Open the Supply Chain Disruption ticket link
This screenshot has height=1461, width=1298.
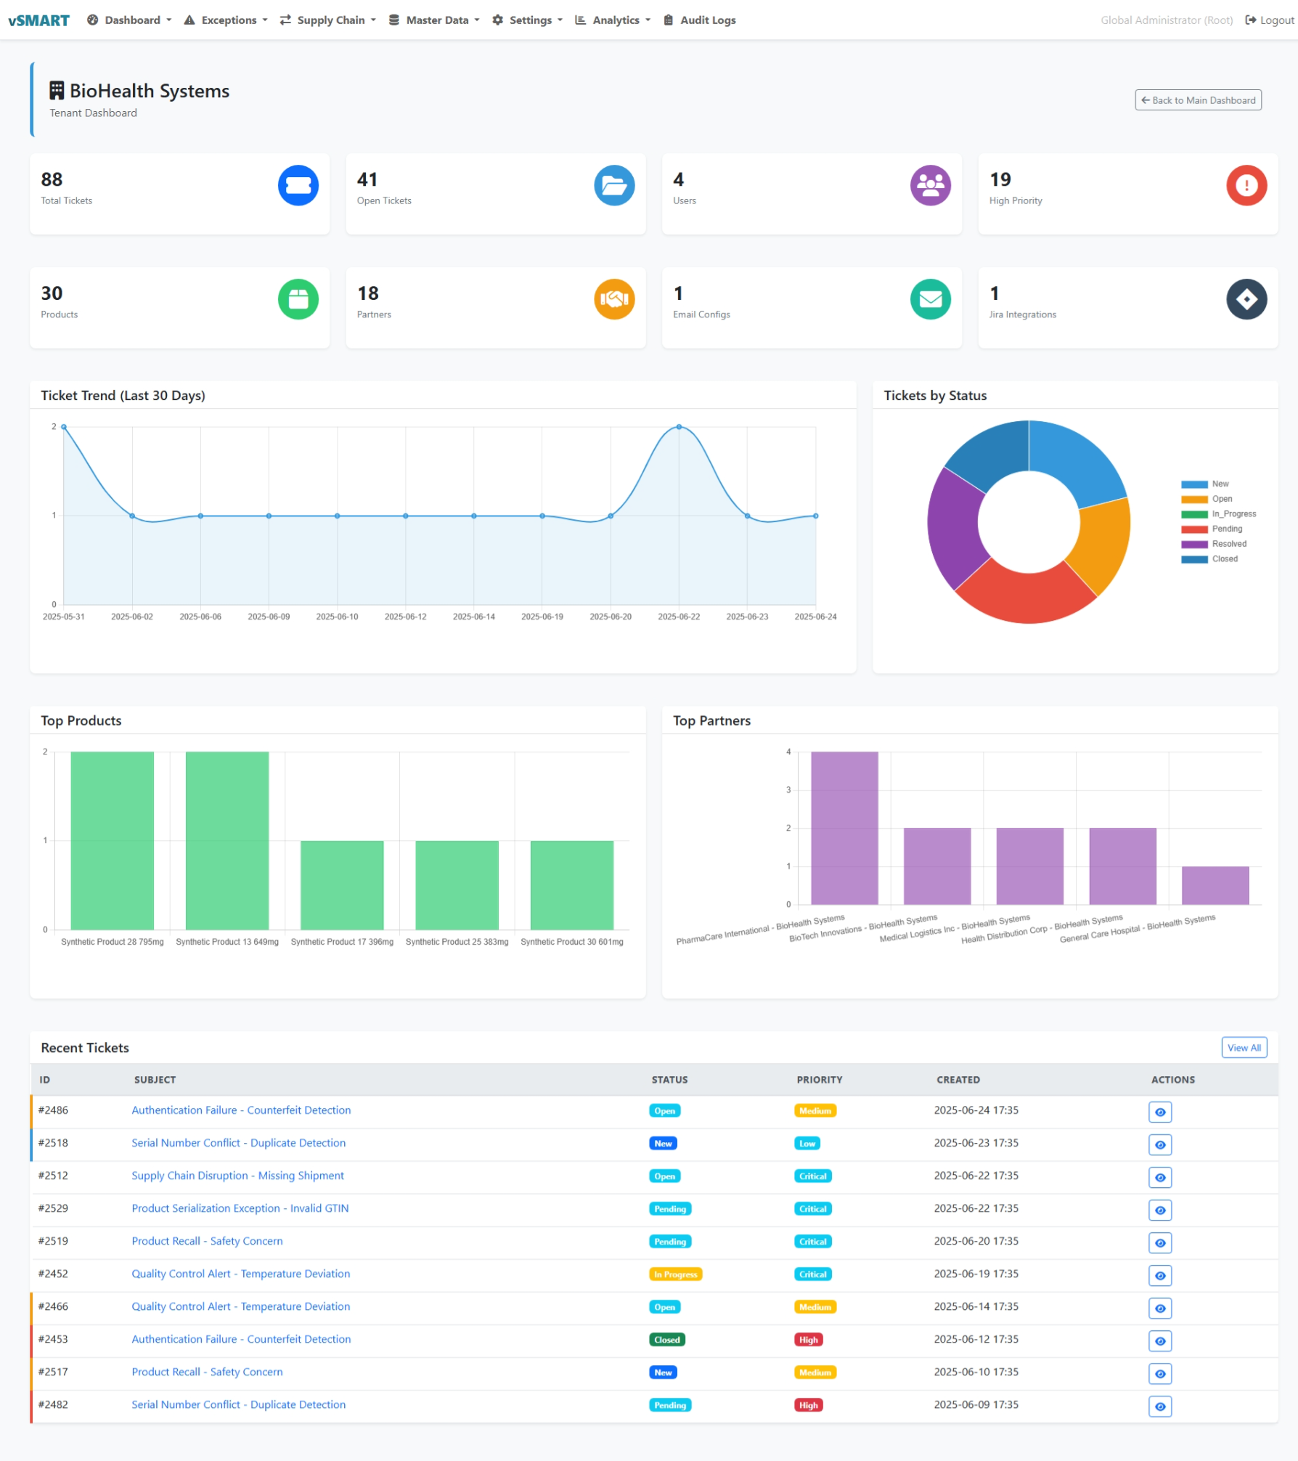[237, 1176]
